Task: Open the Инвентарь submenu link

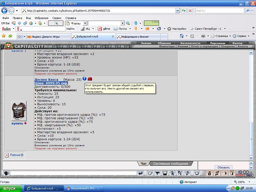Action: (x=167, y=46)
